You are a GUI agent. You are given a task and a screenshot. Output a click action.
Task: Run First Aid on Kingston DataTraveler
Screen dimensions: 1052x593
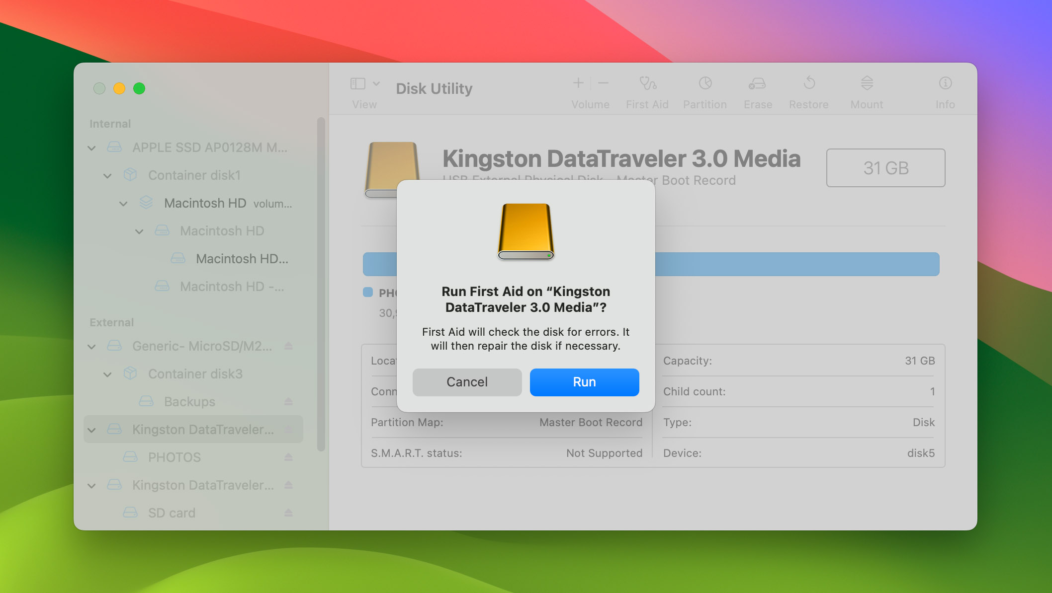(x=584, y=381)
